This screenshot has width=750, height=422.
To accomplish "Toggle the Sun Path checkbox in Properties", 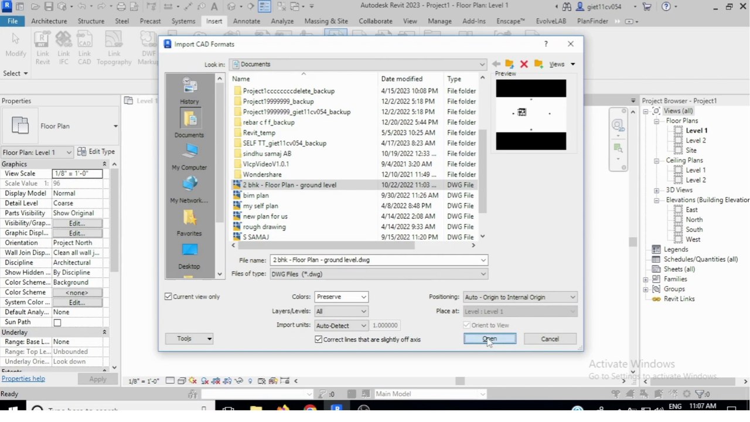I will (57, 322).
